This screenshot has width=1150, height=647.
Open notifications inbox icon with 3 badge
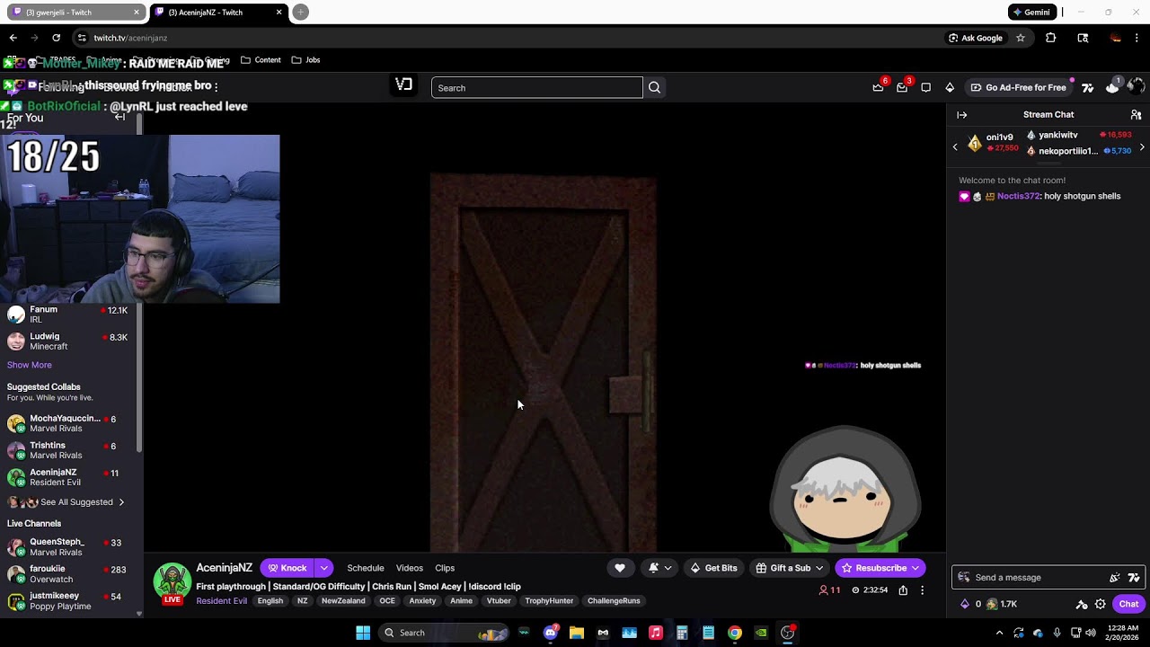pyautogui.click(x=902, y=87)
